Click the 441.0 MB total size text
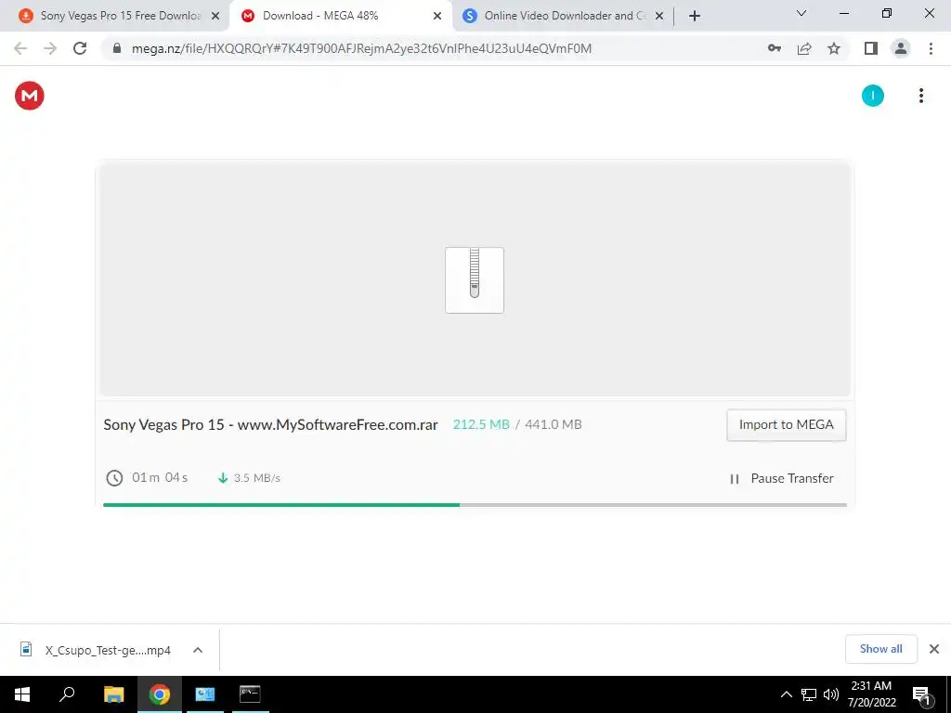The width and height of the screenshot is (951, 713). pos(554,425)
